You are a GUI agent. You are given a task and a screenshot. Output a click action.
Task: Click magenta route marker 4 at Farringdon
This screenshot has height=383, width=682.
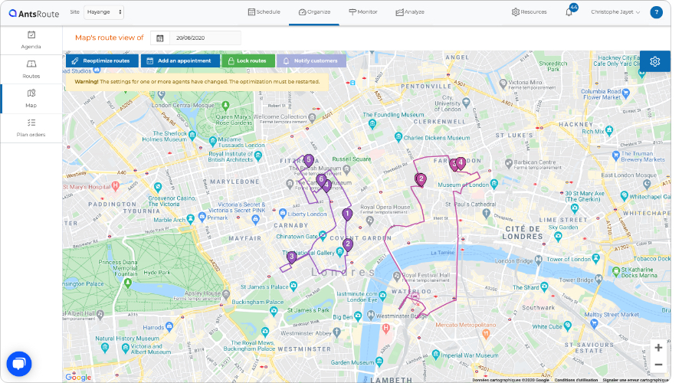(461, 163)
